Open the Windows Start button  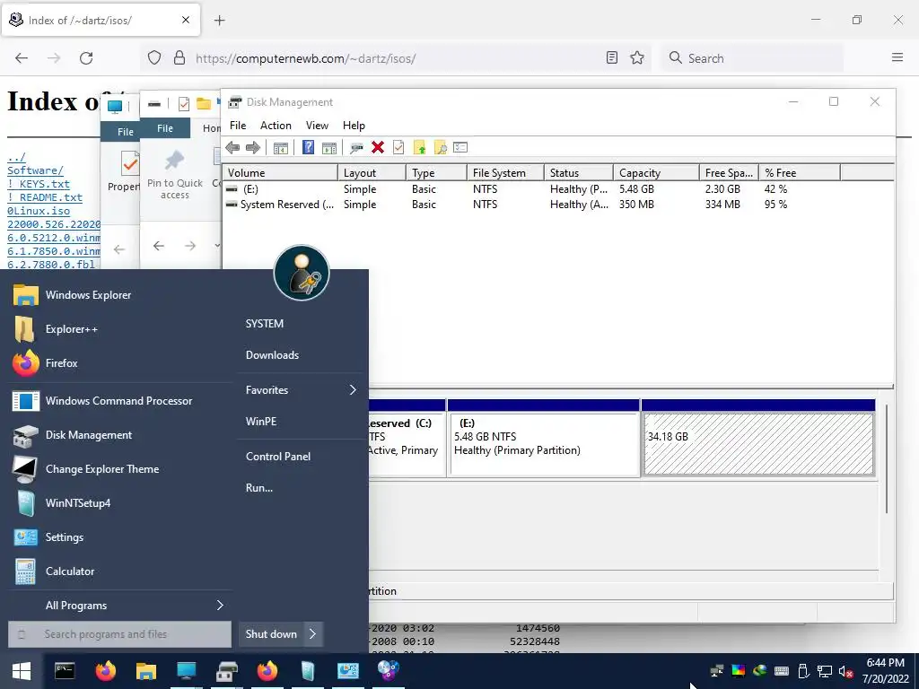[22, 671]
